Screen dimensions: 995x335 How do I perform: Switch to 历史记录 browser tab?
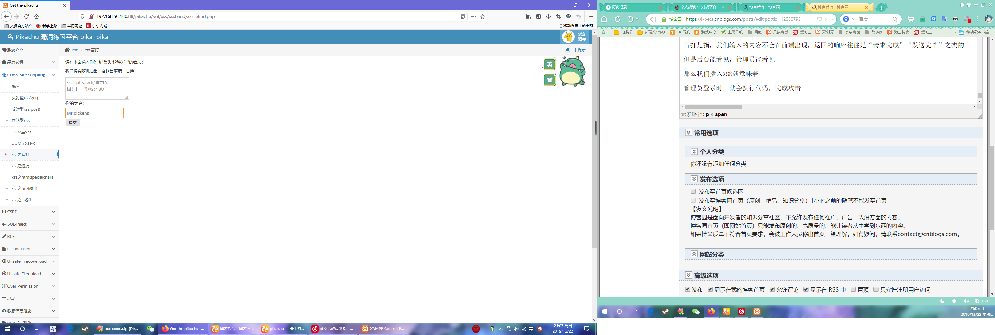click(x=620, y=7)
